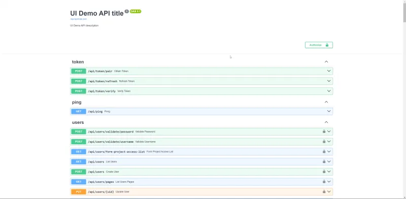Click the /api/token/verify path text

click(102, 91)
